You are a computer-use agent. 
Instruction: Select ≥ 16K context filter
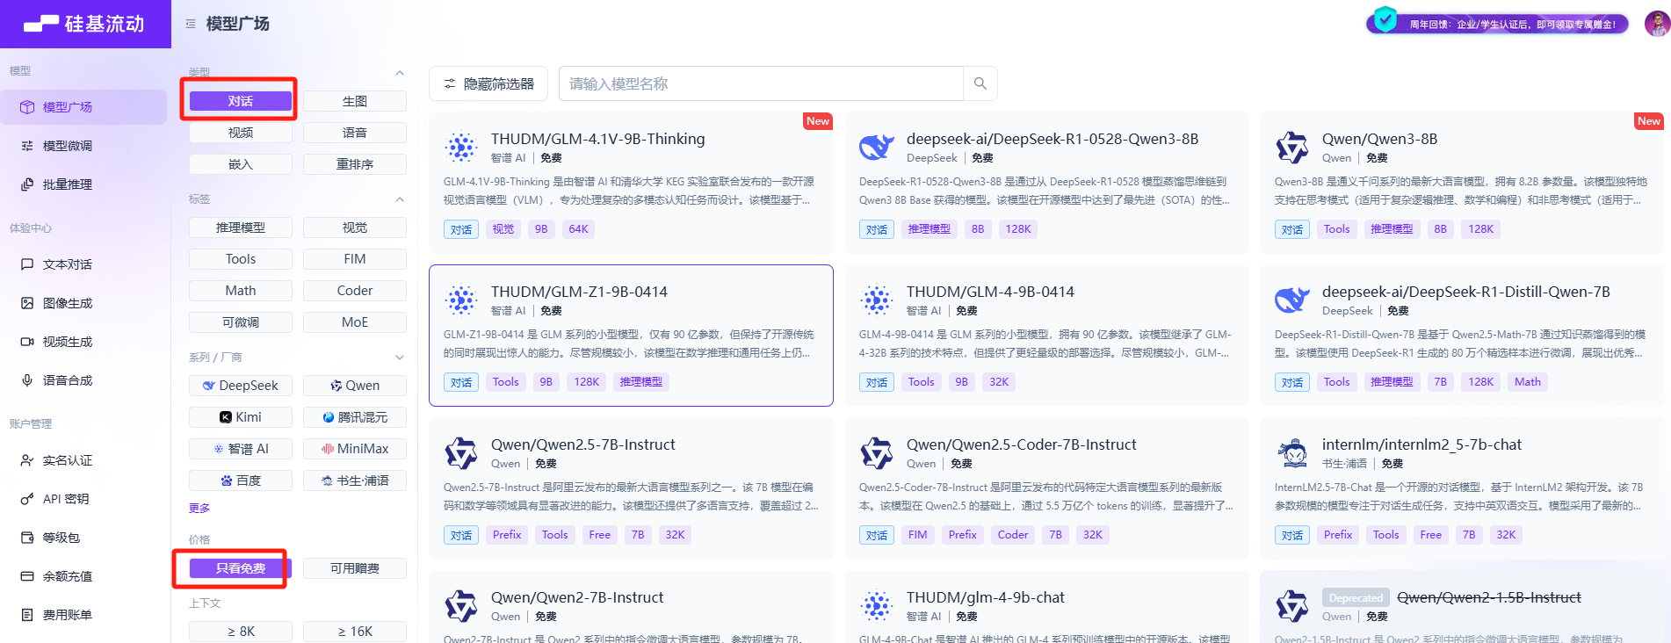click(355, 632)
